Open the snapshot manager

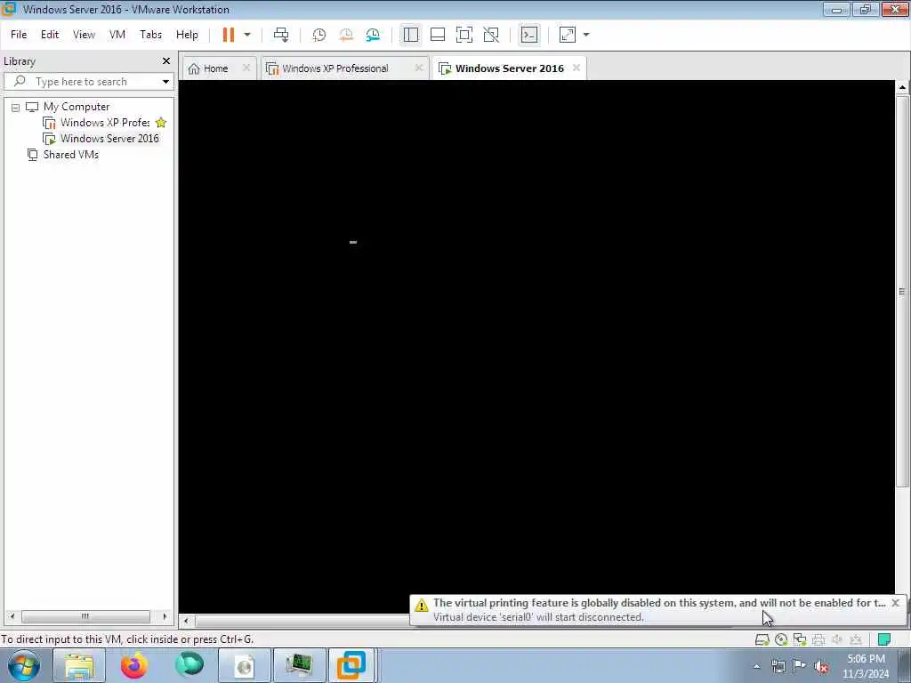click(x=373, y=35)
